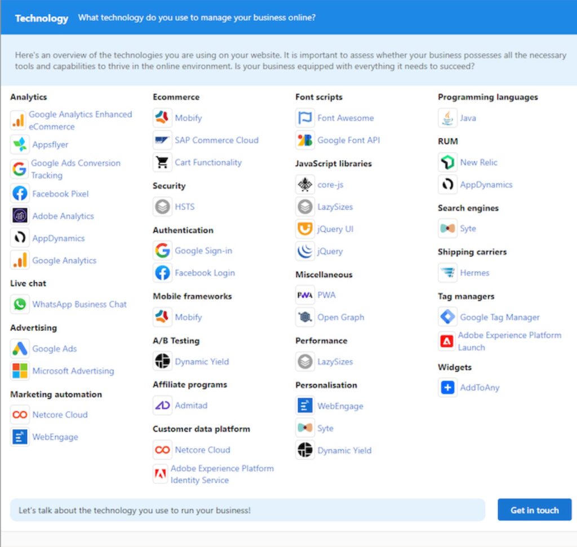
Task: Open the SAP Commerce Cloud link
Action: pos(216,140)
